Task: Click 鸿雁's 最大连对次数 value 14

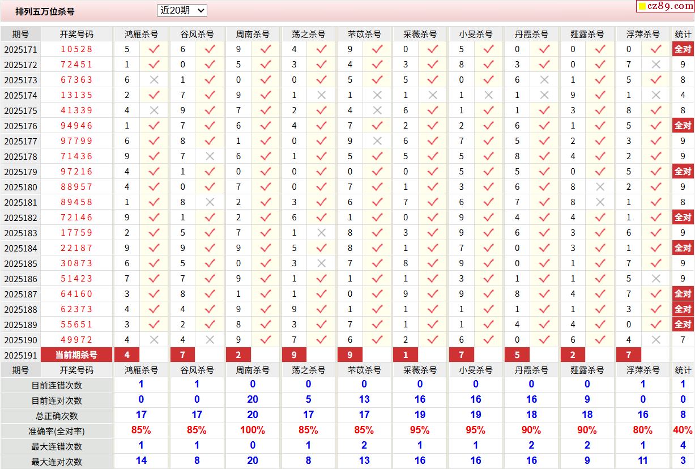Action: point(141,461)
